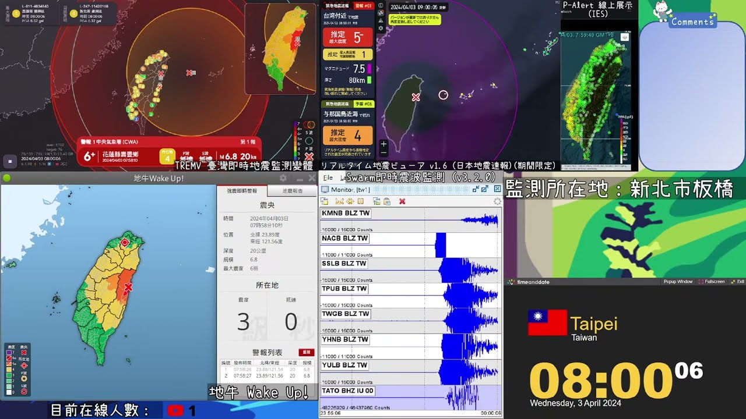746x419 pixels.
Task: Zoom out with the minus button on viewer map
Action: [383, 152]
